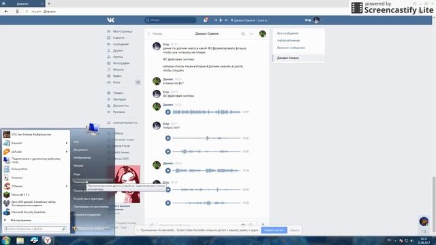Open Microsoft Security Essentials from Start menu
Viewport: 436px width, 245px height.
(35, 212)
